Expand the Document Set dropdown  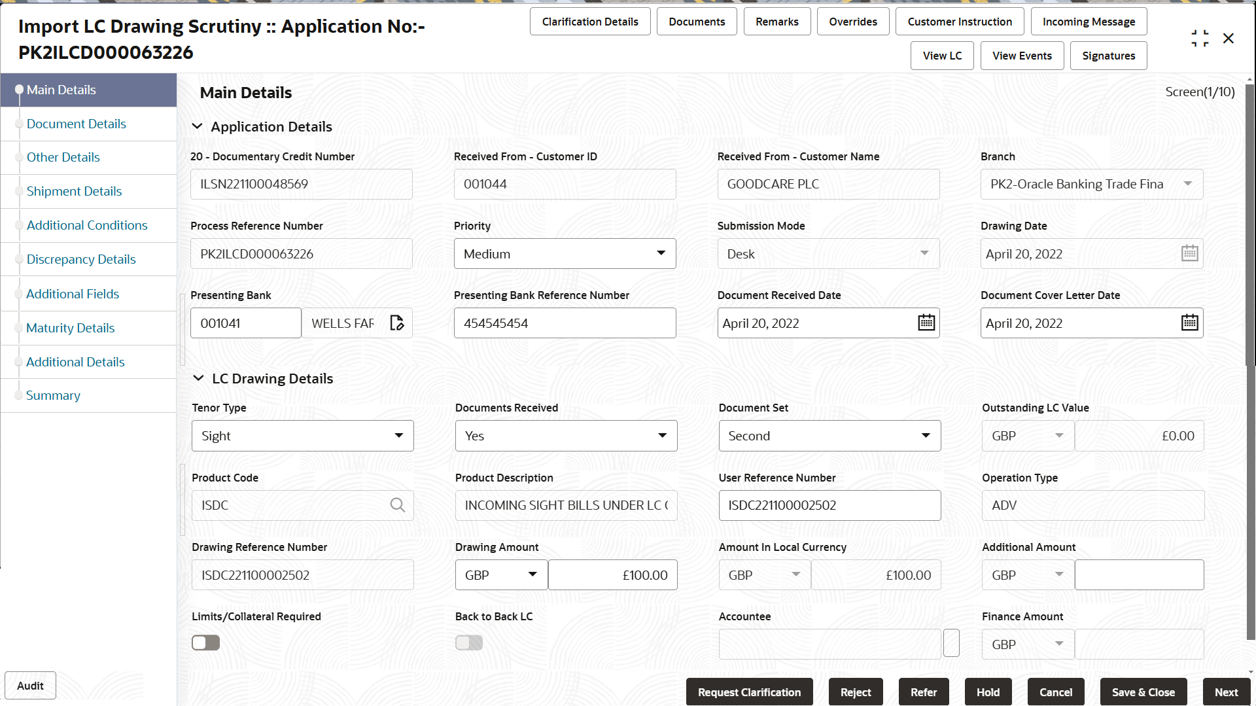click(925, 435)
